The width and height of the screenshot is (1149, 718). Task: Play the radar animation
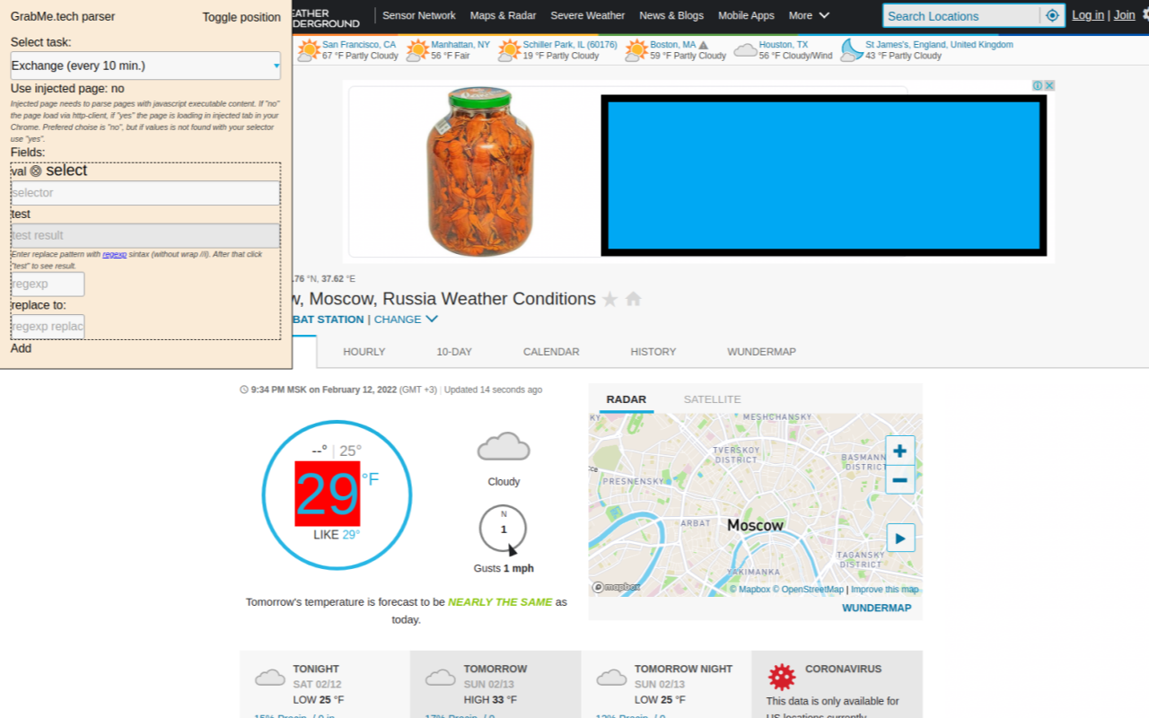tap(900, 538)
